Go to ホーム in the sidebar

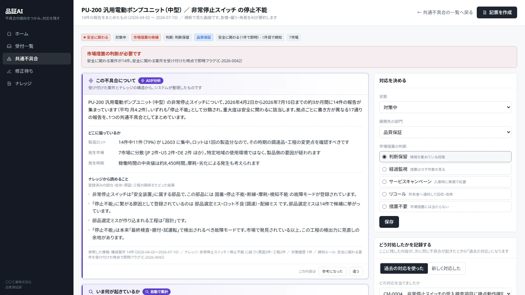37,34
